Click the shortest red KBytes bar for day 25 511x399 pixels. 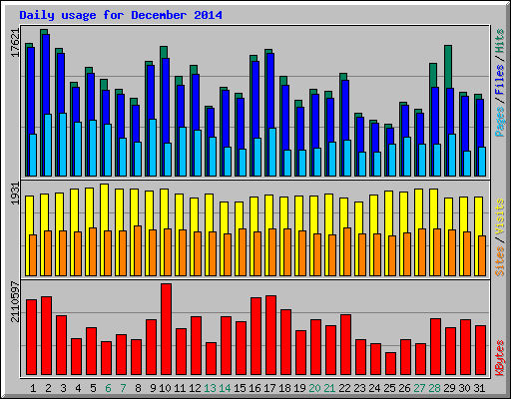point(390,364)
